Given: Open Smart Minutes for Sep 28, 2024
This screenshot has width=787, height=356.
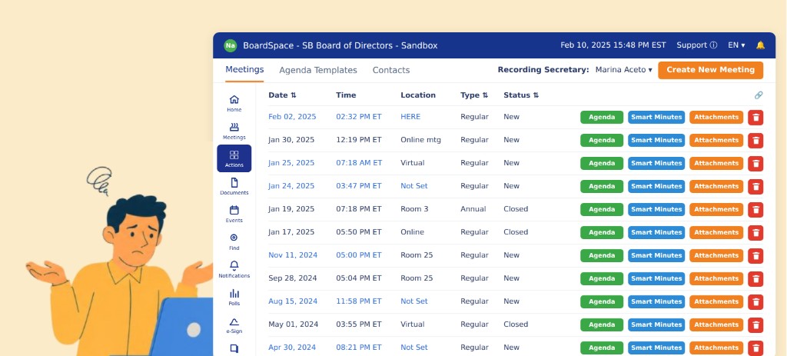Looking at the screenshot, I should pos(656,278).
